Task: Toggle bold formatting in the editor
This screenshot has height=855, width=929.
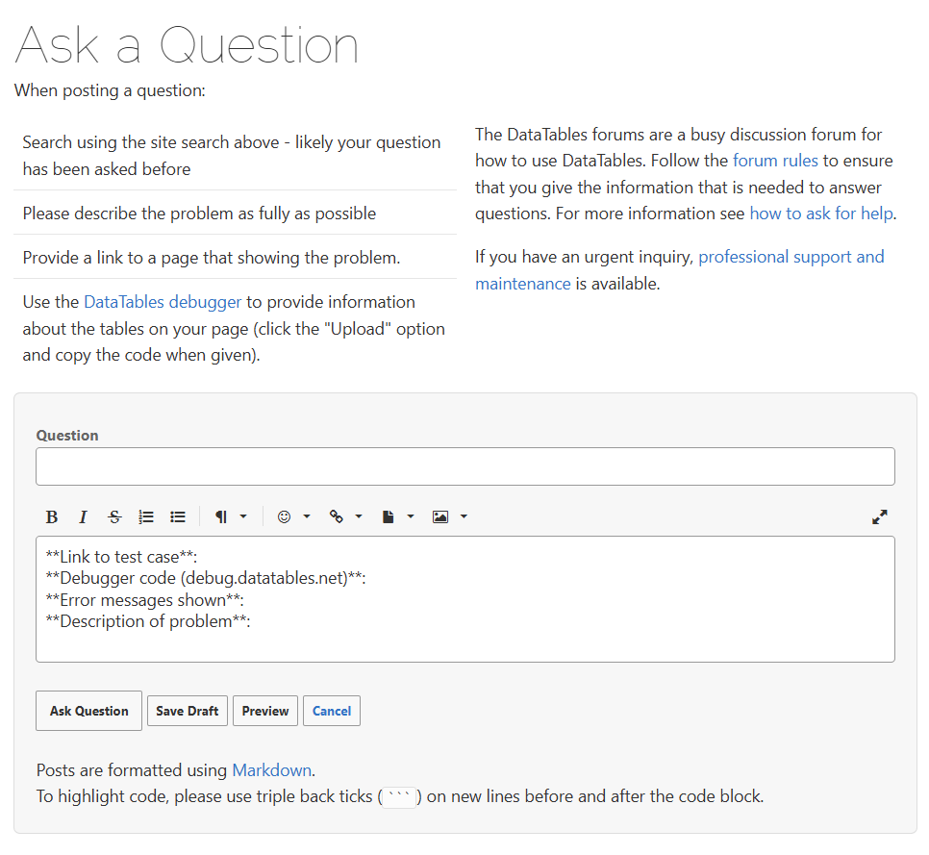Action: [x=52, y=517]
